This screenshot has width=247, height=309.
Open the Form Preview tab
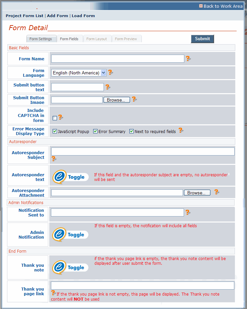(x=126, y=39)
